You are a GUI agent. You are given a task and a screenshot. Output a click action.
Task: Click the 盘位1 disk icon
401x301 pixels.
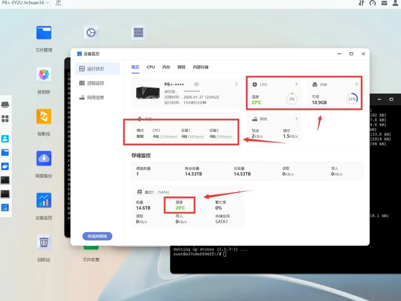(x=139, y=192)
